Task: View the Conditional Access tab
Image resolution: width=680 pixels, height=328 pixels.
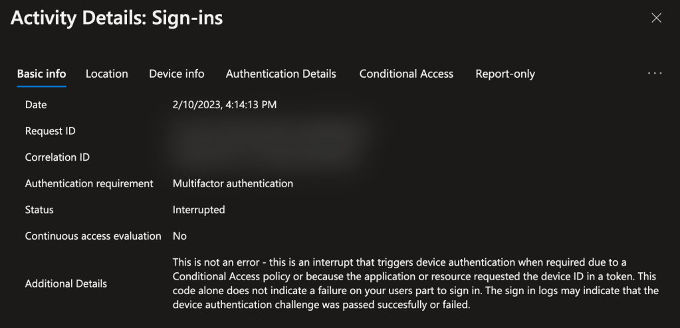Action: pos(406,74)
